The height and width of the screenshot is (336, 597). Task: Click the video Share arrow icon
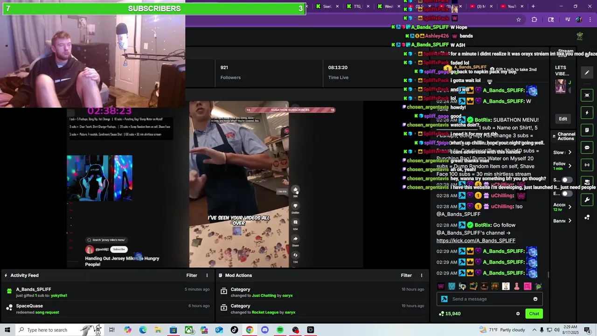point(295,239)
